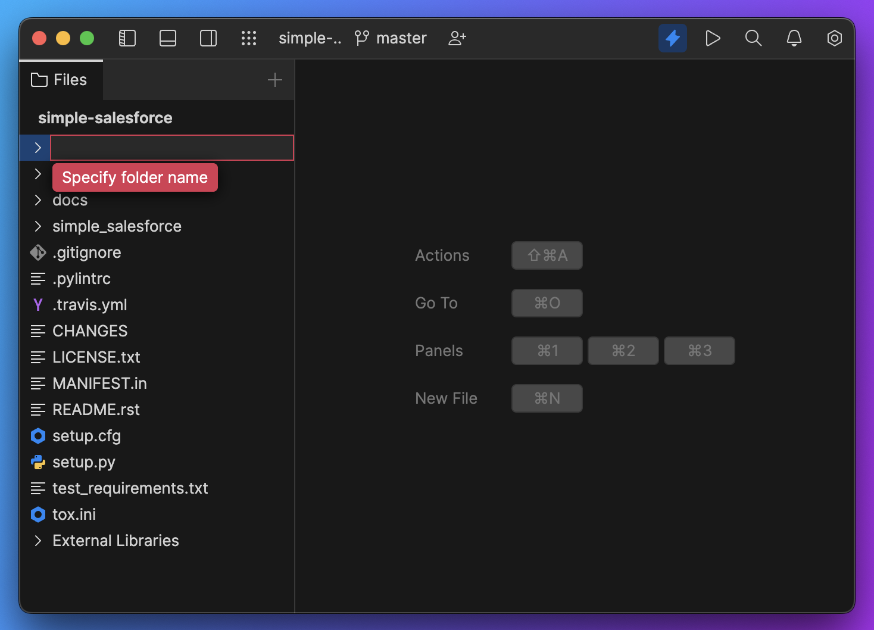Select the docs folder

[x=70, y=200]
